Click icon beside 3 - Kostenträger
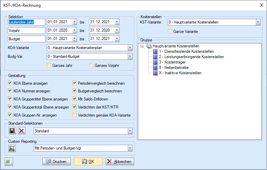Viewport: 267px width, 170px height. click(155, 62)
